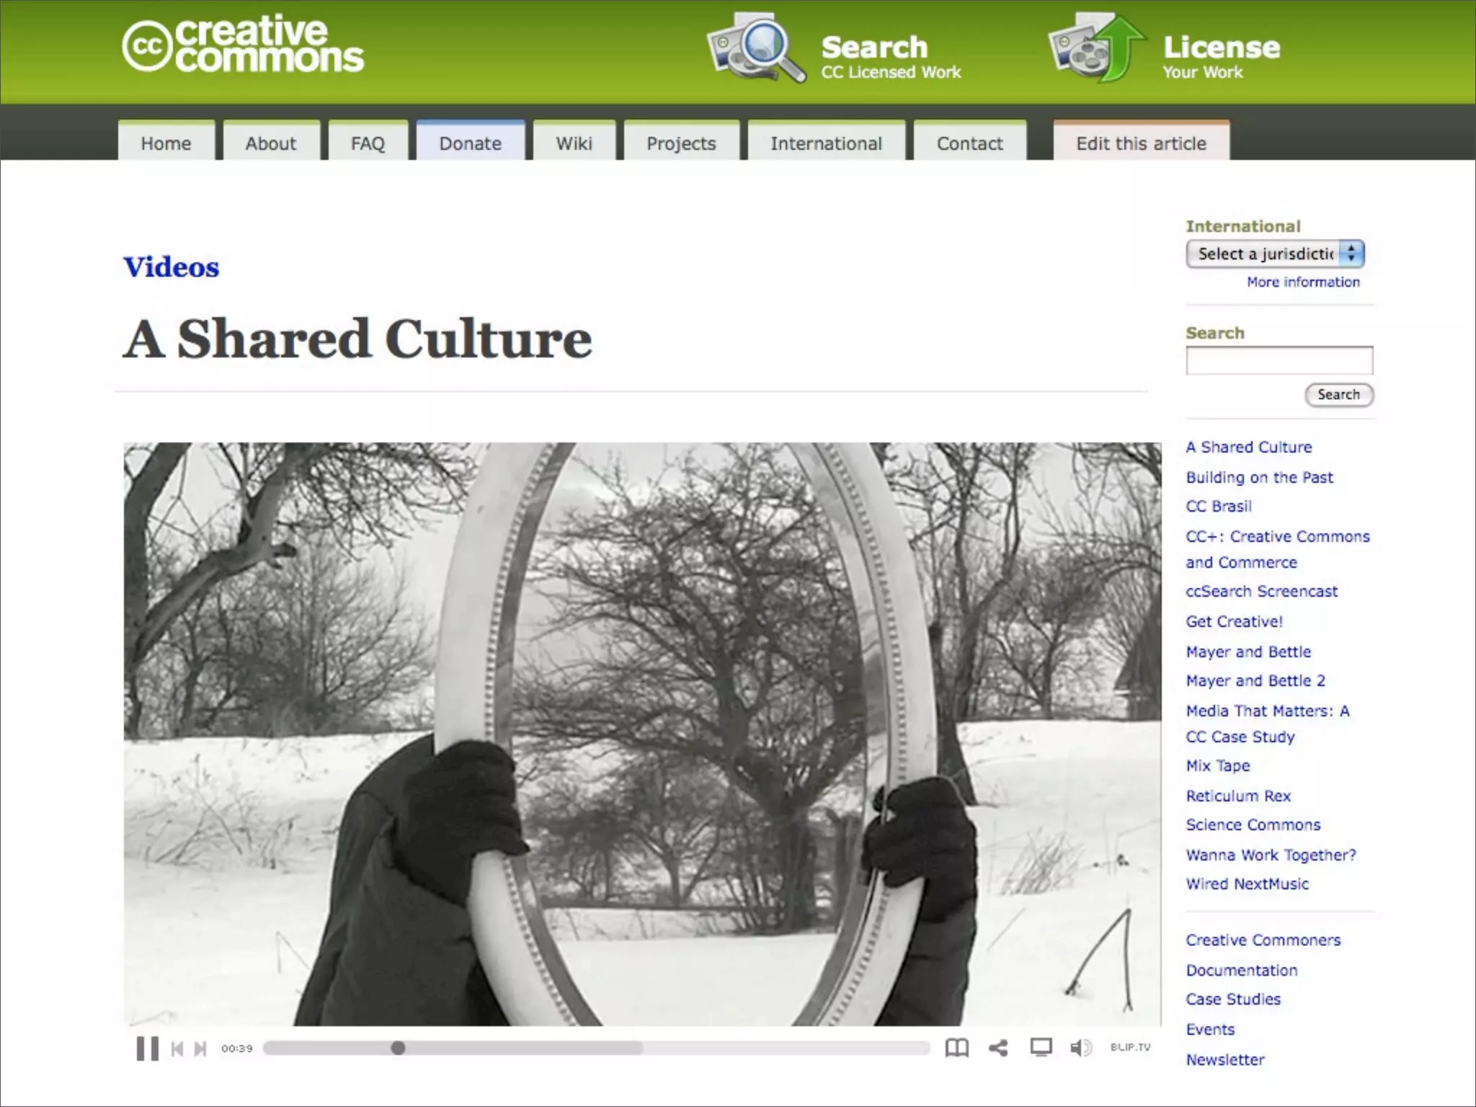This screenshot has width=1476, height=1107.
Task: Click the share icon in video player
Action: coord(998,1048)
